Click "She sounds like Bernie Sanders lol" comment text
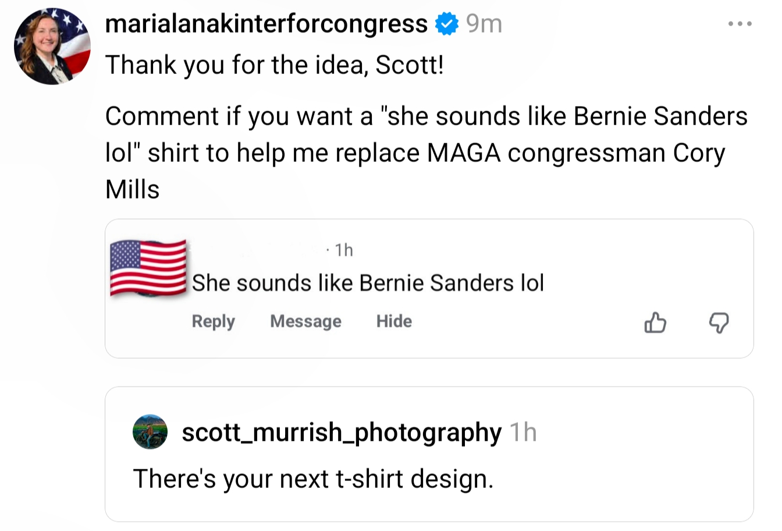Viewport: 782px width, 531px height. [368, 283]
